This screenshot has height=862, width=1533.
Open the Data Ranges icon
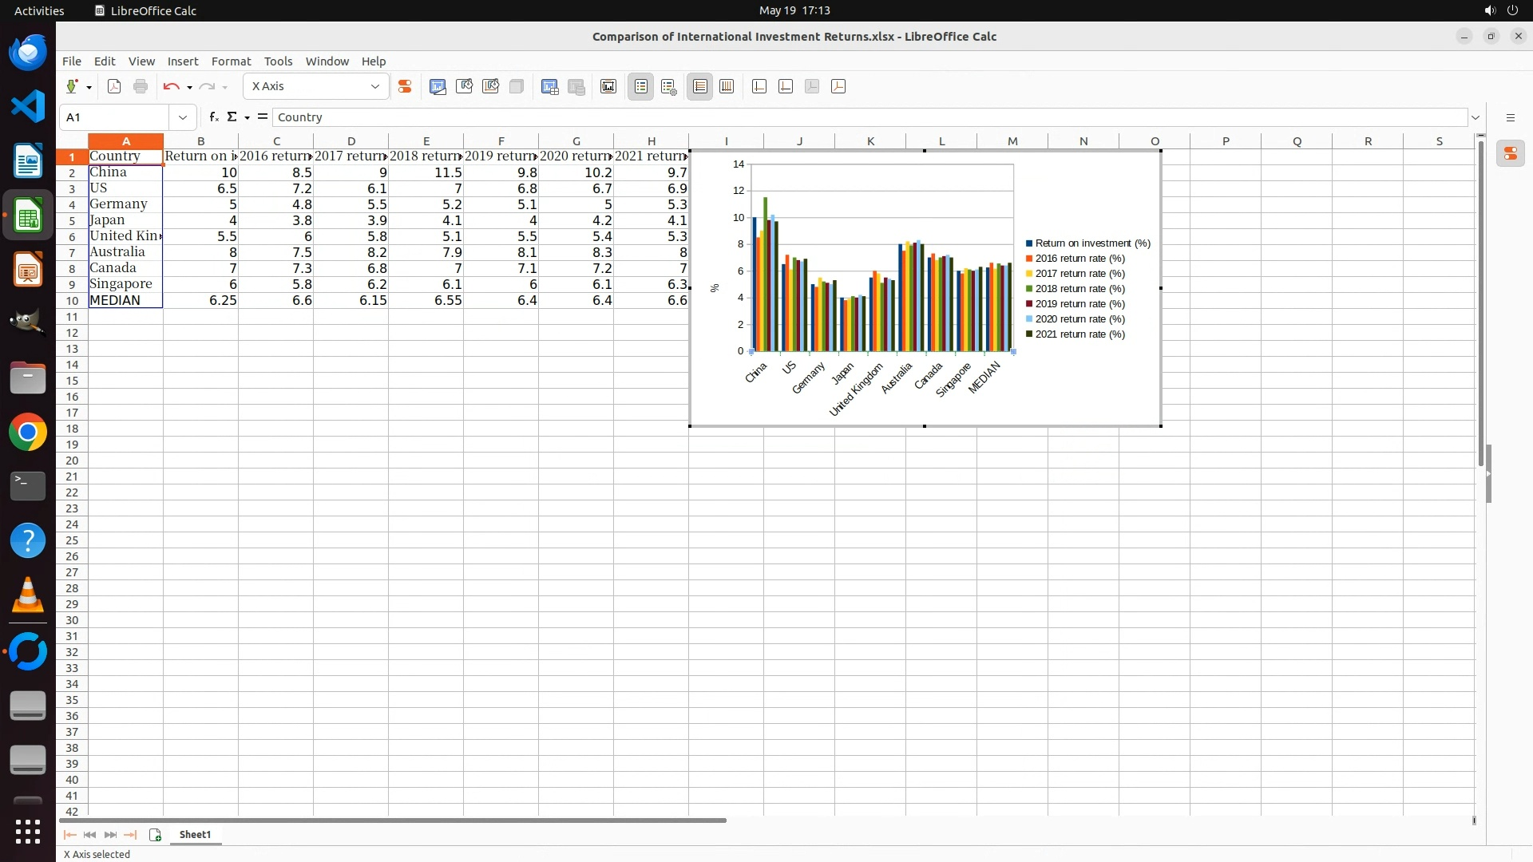(549, 86)
